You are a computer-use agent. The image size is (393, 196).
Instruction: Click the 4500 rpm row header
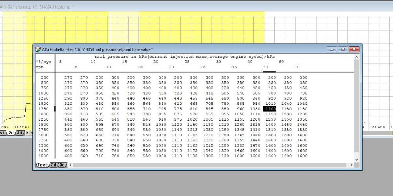pos(44,156)
